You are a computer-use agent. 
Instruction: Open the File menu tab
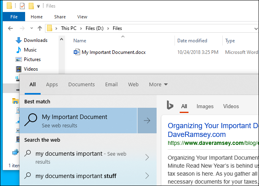(14, 17)
